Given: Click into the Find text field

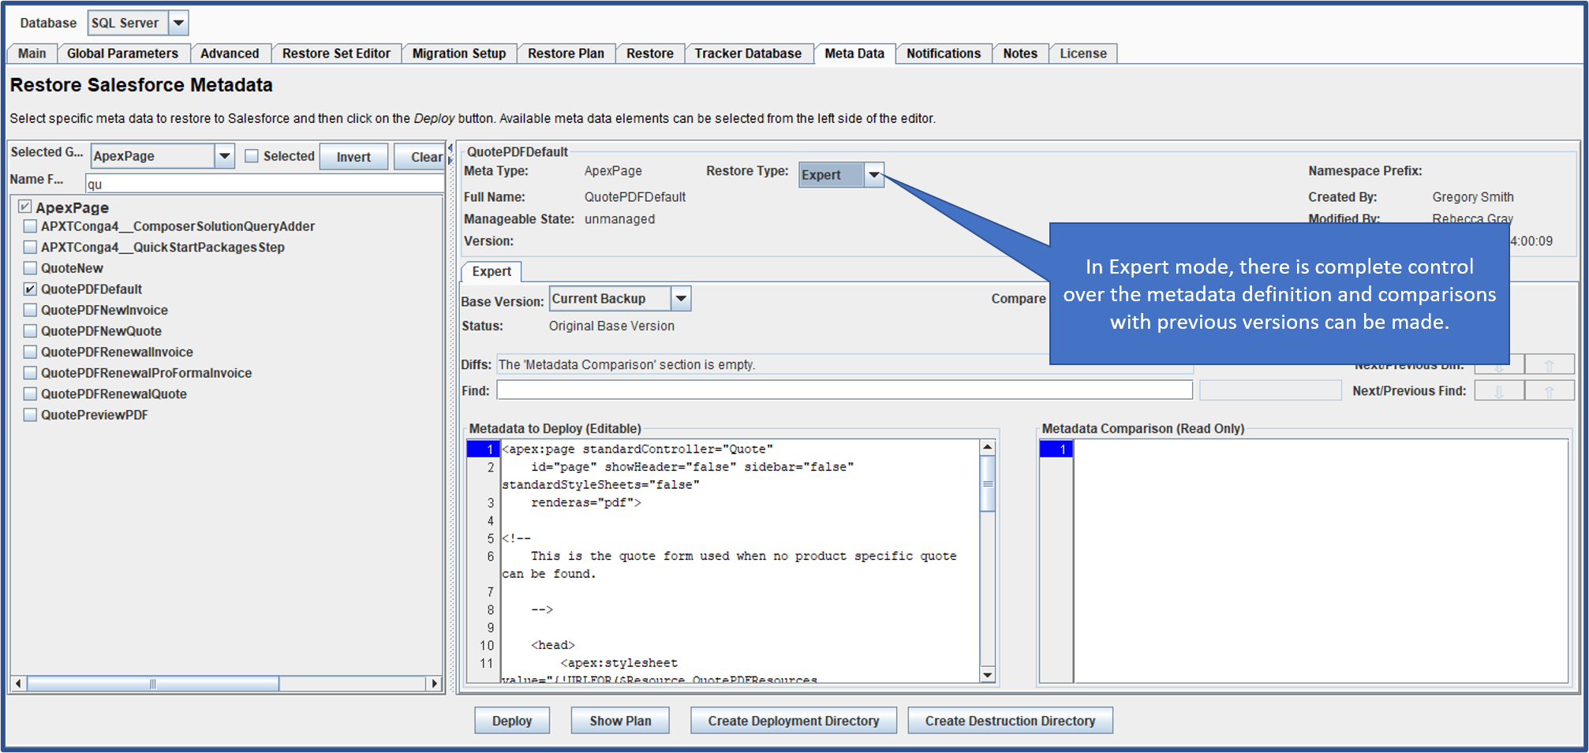Looking at the screenshot, I should tap(844, 390).
